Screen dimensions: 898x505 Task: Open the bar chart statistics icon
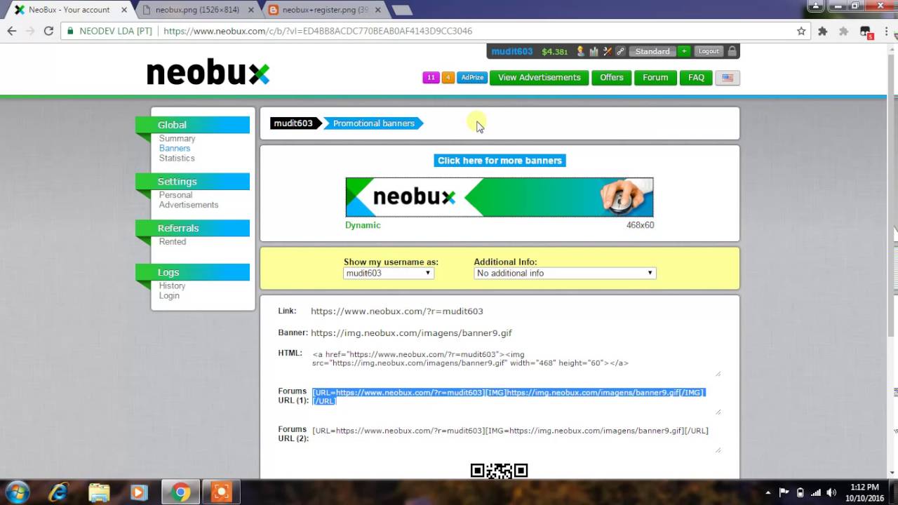click(x=594, y=51)
